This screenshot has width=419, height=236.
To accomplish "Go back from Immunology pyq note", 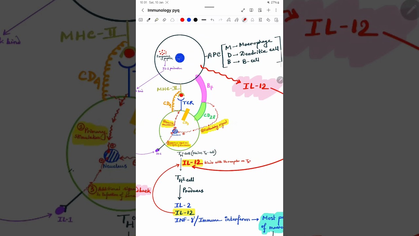I will coord(143,10).
